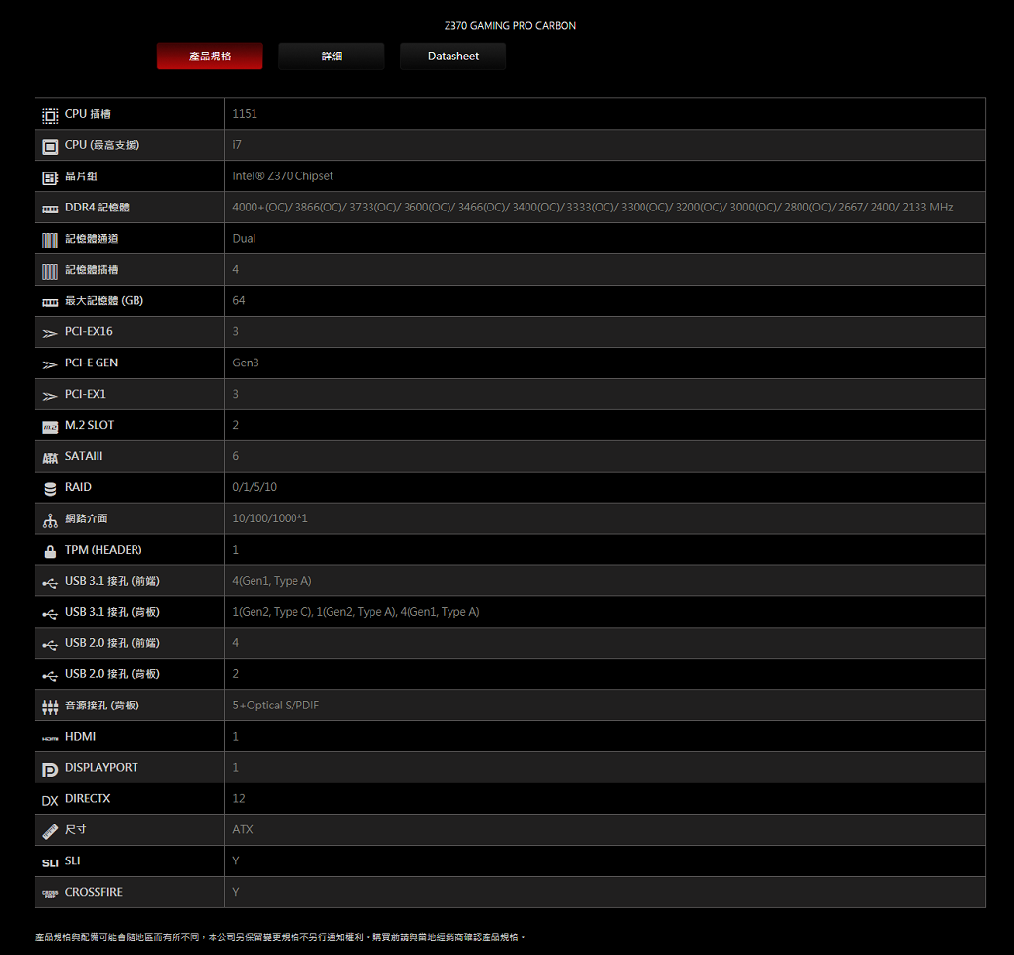
Task: Click the Intel Z370 Chipset value
Action: tap(283, 176)
